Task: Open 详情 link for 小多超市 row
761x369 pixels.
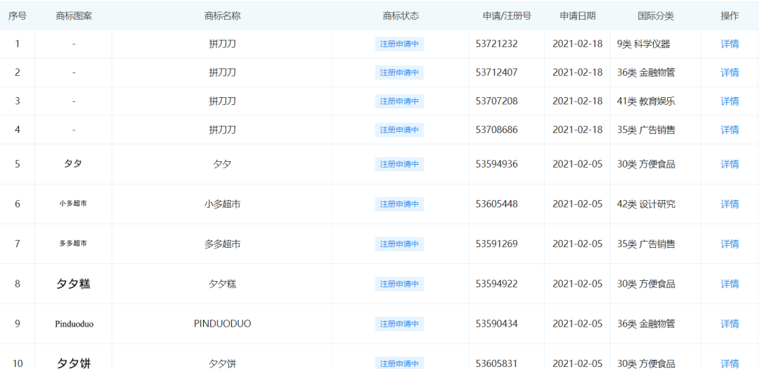Action: coord(729,204)
